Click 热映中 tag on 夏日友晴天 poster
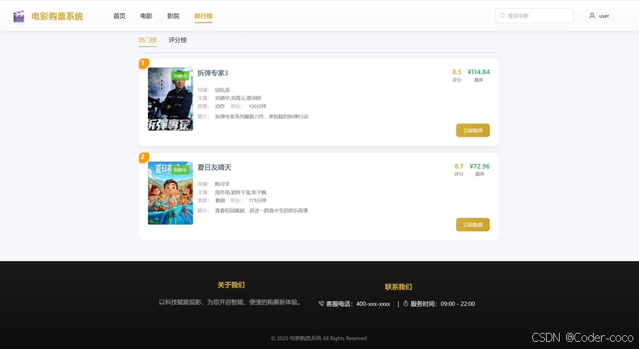The height and width of the screenshot is (349, 639). pyautogui.click(x=180, y=170)
